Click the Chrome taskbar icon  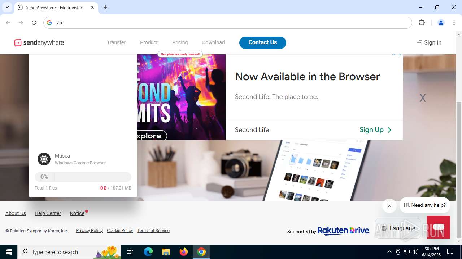pyautogui.click(x=201, y=252)
